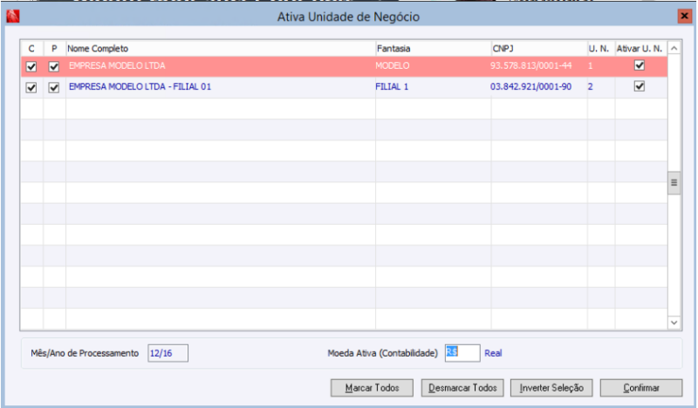Focus the Moeda Ativa (Contabilidade) field

click(x=462, y=353)
